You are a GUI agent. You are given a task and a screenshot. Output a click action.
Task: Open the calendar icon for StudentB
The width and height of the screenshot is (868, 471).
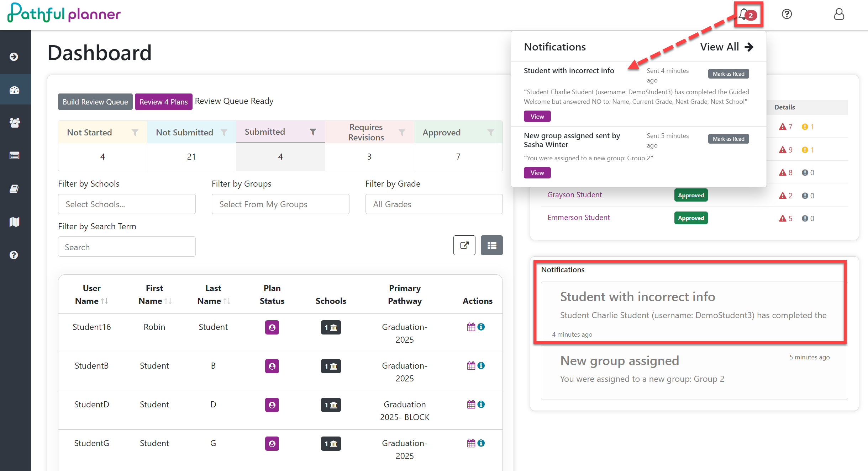471,366
